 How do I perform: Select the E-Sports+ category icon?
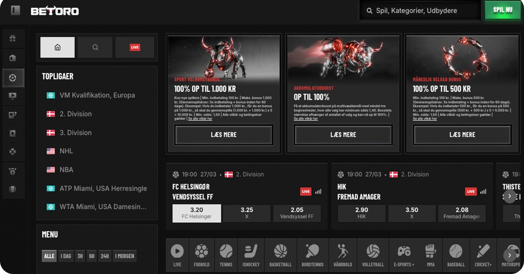tap(404, 256)
